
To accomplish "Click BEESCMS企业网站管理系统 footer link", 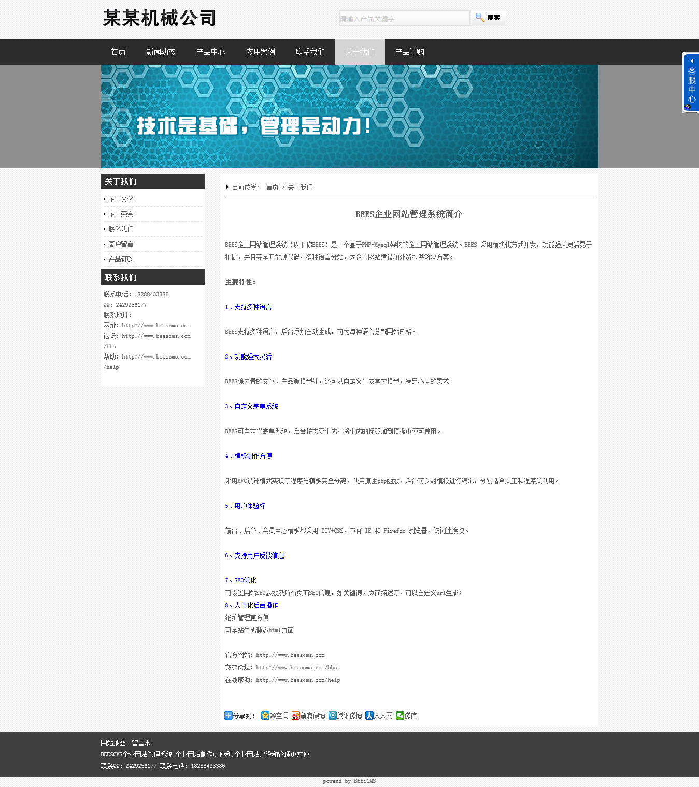I will point(205,754).
